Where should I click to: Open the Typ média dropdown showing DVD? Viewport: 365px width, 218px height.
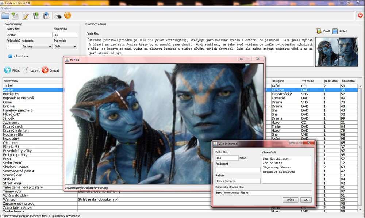pyautogui.click(x=65, y=47)
